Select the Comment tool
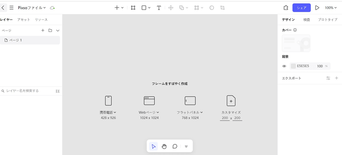Image resolution: width=342 pixels, height=155 pixels. [175, 146]
